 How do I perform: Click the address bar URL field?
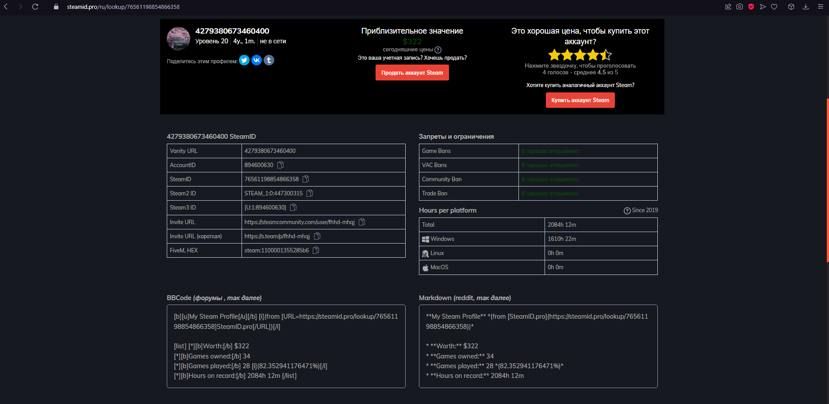click(x=123, y=7)
